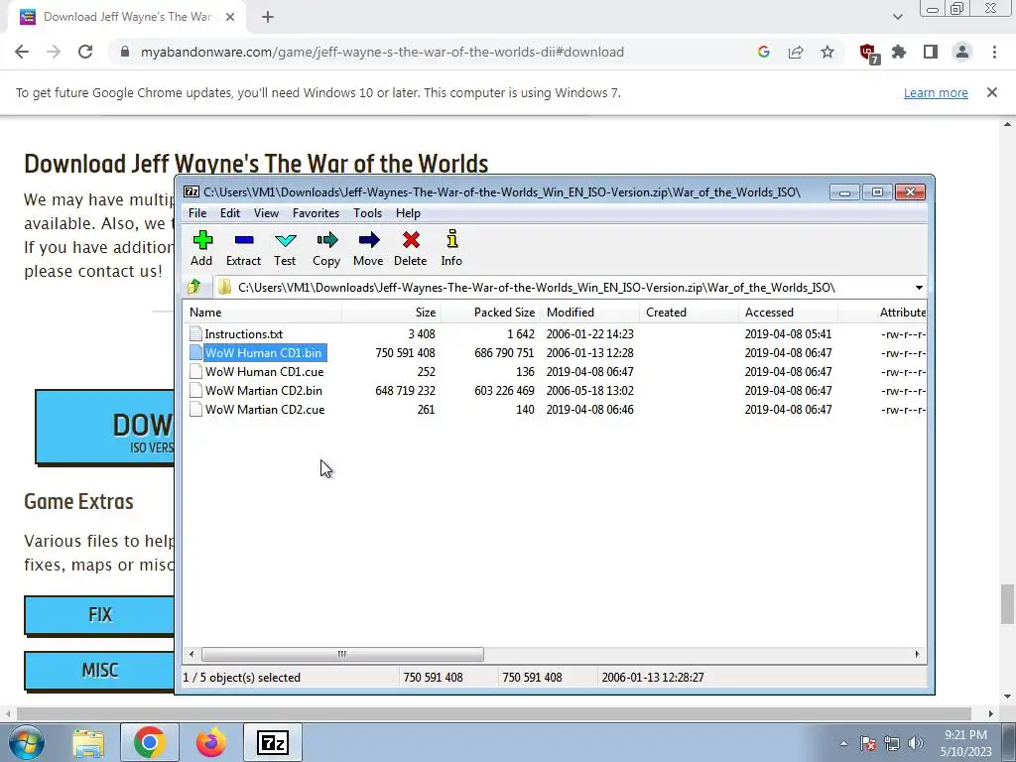Image resolution: width=1016 pixels, height=762 pixels.
Task: Sort by the Name column header
Action: (x=262, y=313)
